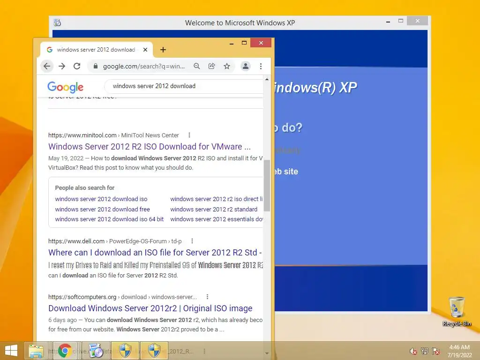
Task: Open first shield installer taskbar icon
Action: (125, 351)
